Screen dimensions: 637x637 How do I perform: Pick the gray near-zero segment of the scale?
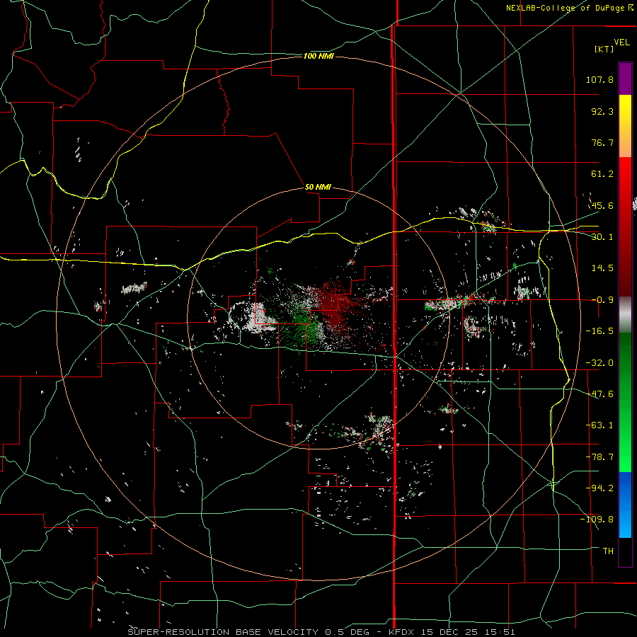tap(625, 314)
